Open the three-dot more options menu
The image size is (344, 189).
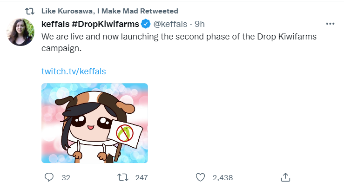click(x=330, y=24)
